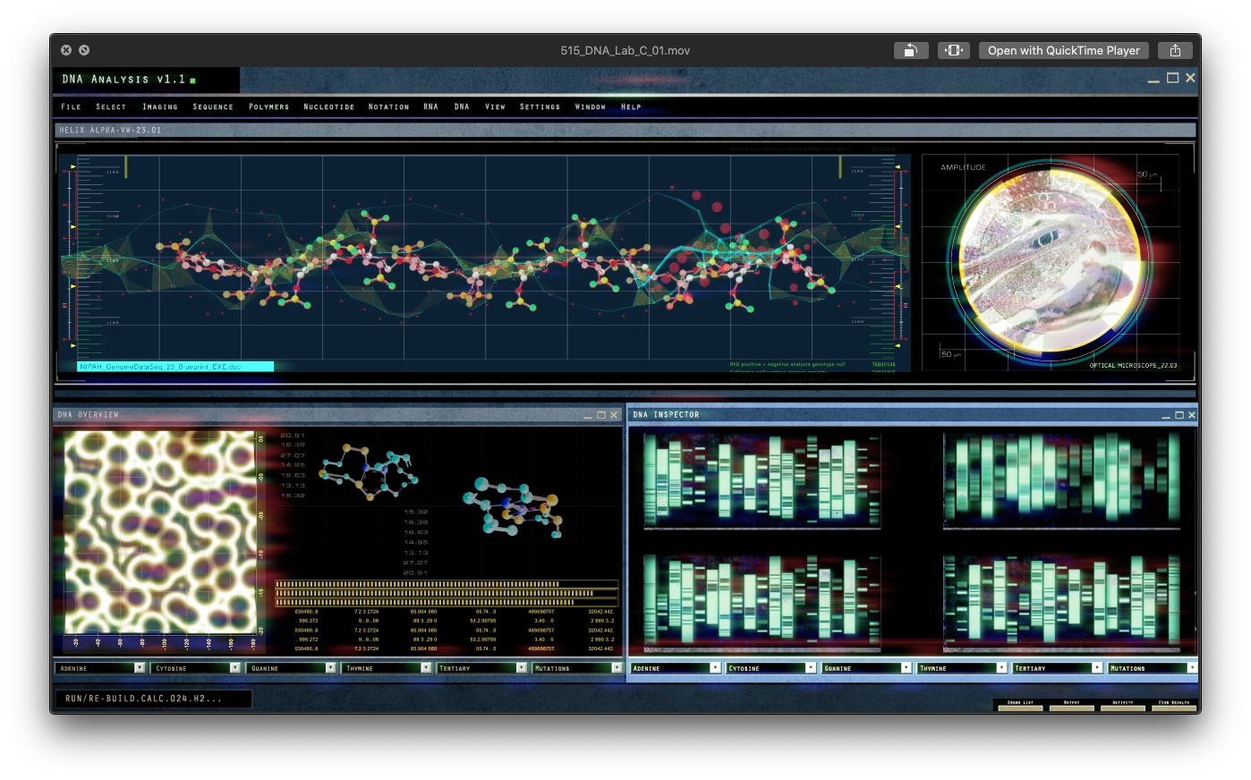Click Open with QuickTime Player
Image resolution: width=1251 pixels, height=780 pixels.
[x=1063, y=50]
